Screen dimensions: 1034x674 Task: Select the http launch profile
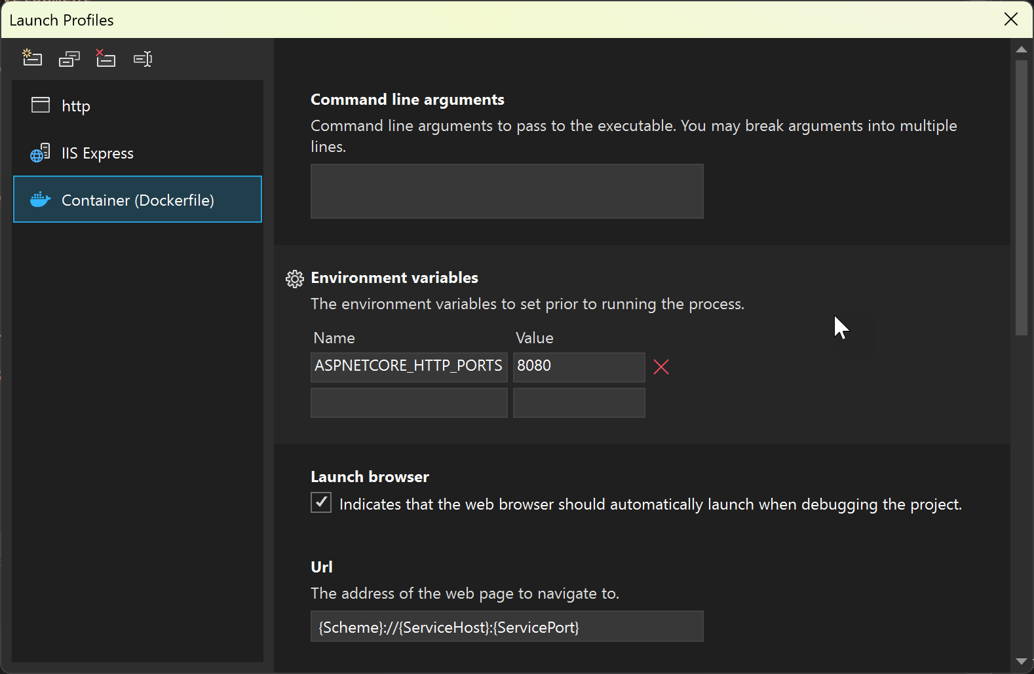click(x=138, y=105)
